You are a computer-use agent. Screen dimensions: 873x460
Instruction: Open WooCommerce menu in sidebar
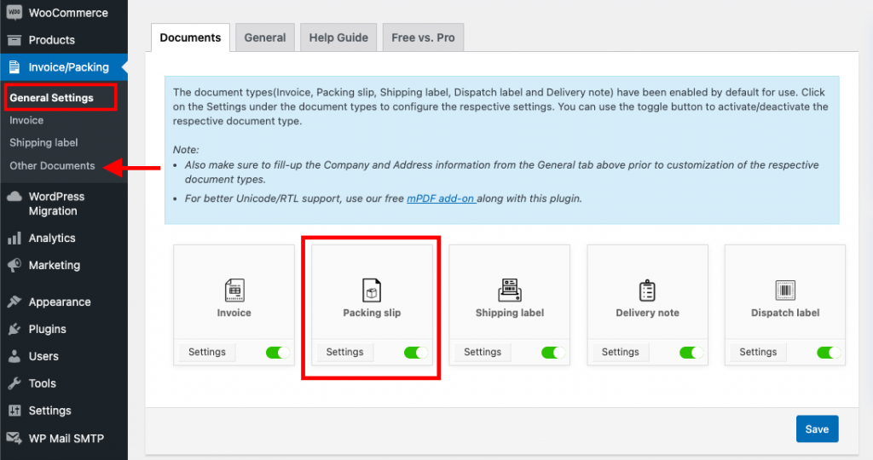coord(64,13)
